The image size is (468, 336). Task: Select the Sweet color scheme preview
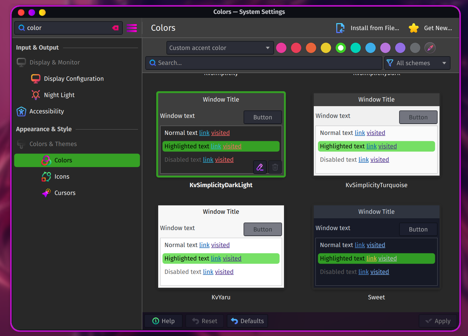(x=376, y=246)
